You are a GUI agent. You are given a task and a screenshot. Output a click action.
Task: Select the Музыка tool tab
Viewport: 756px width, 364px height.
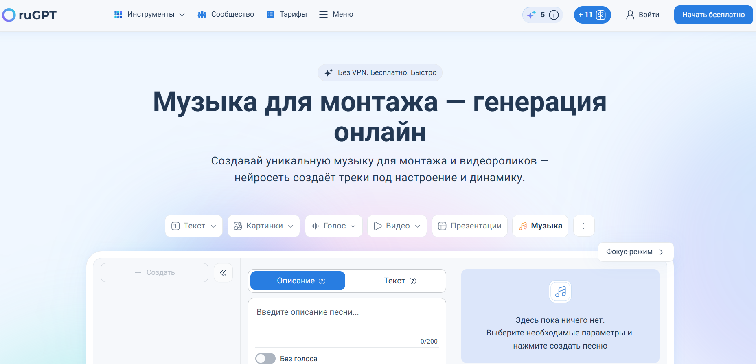point(540,226)
